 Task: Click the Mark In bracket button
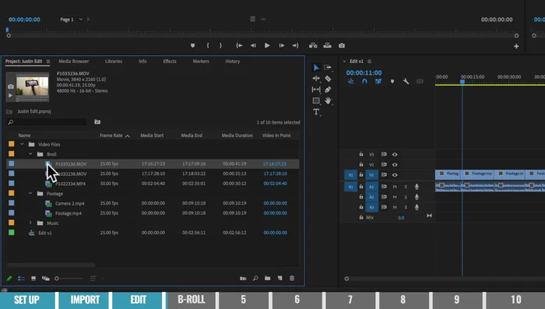pyautogui.click(x=208, y=46)
